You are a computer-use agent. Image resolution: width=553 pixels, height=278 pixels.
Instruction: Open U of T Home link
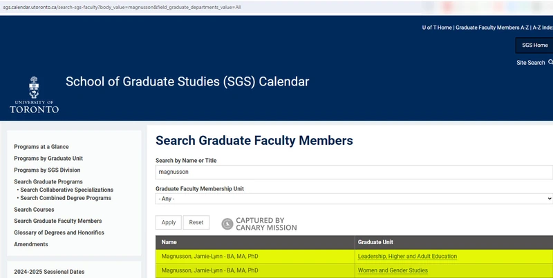[x=437, y=28]
